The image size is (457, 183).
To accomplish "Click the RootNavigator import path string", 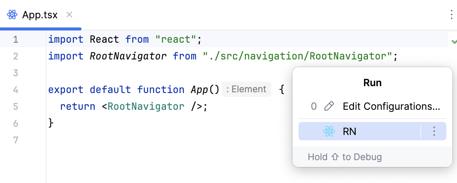I will (x=297, y=56).
